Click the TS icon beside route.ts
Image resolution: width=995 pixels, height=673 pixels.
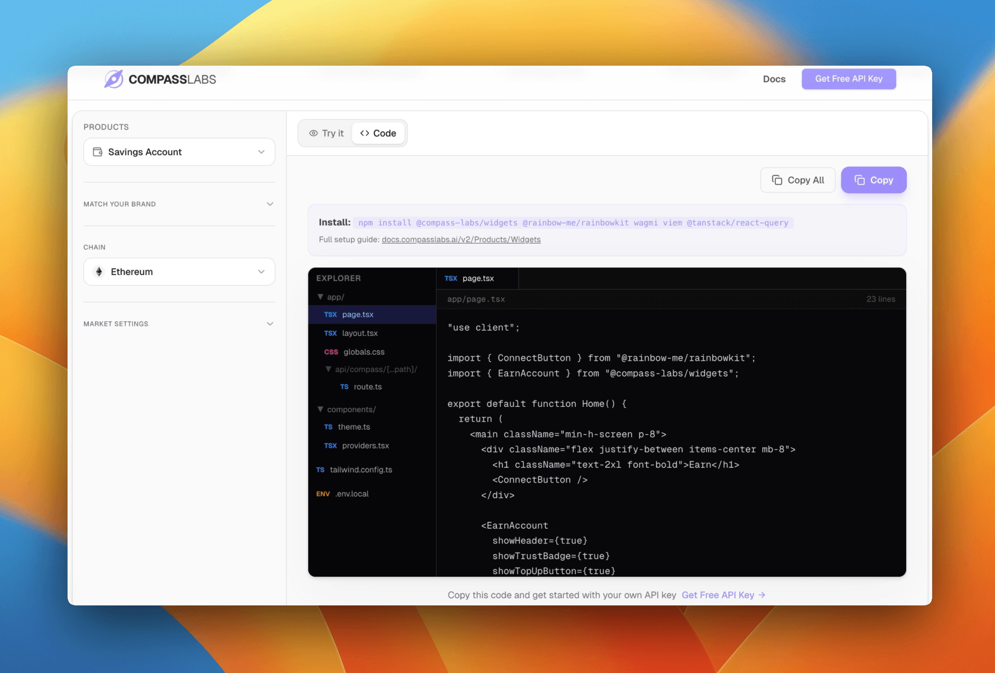pos(344,387)
